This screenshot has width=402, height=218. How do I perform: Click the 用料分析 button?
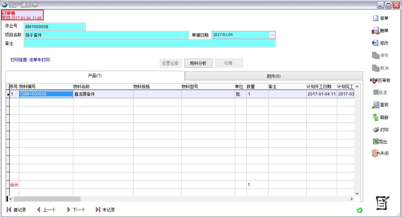(198, 63)
